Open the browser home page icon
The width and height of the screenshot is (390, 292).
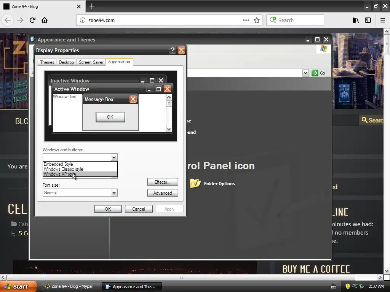[x=45, y=20]
